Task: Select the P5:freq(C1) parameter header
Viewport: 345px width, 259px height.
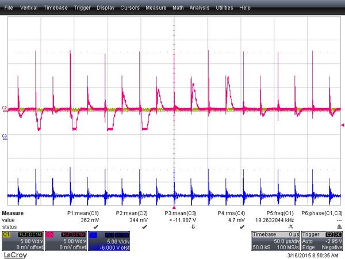Action: tap(280, 213)
